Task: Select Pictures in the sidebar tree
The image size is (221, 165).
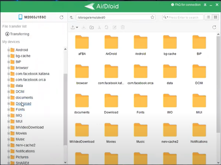Action: click(x=22, y=157)
